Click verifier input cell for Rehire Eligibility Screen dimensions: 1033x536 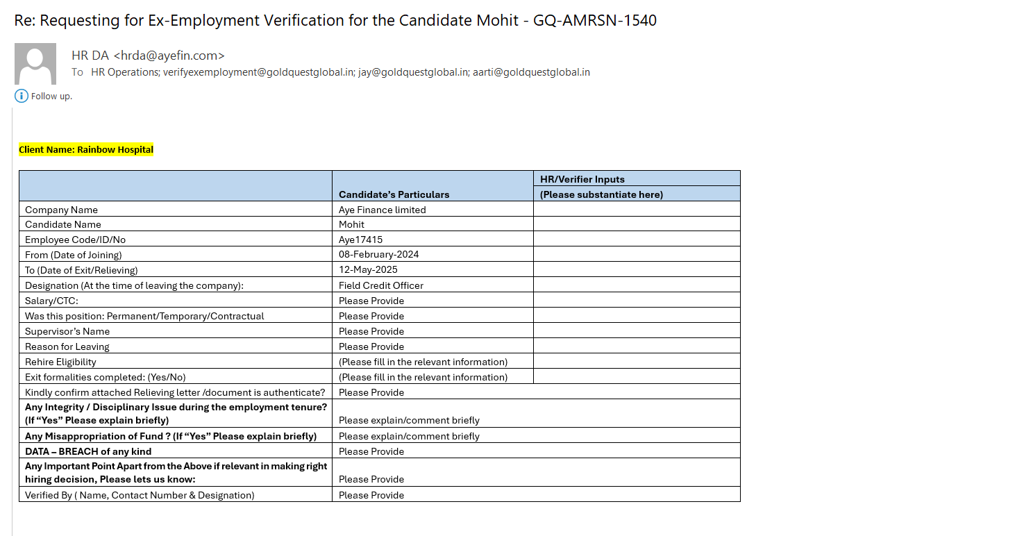click(636, 361)
